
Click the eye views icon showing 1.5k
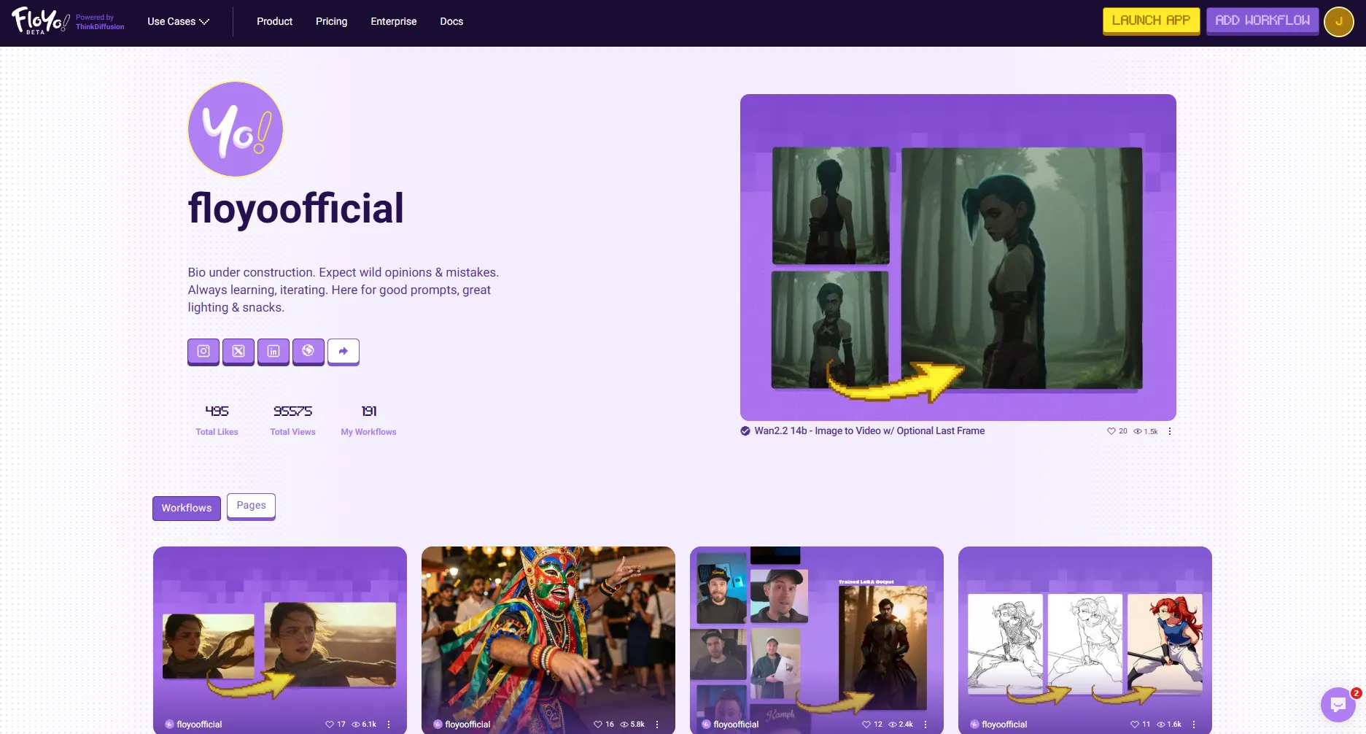[x=1138, y=431]
